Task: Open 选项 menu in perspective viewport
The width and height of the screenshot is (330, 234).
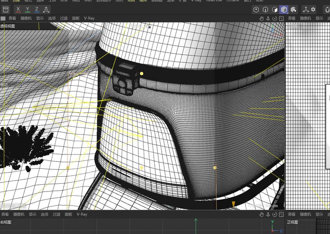Action: (52, 18)
